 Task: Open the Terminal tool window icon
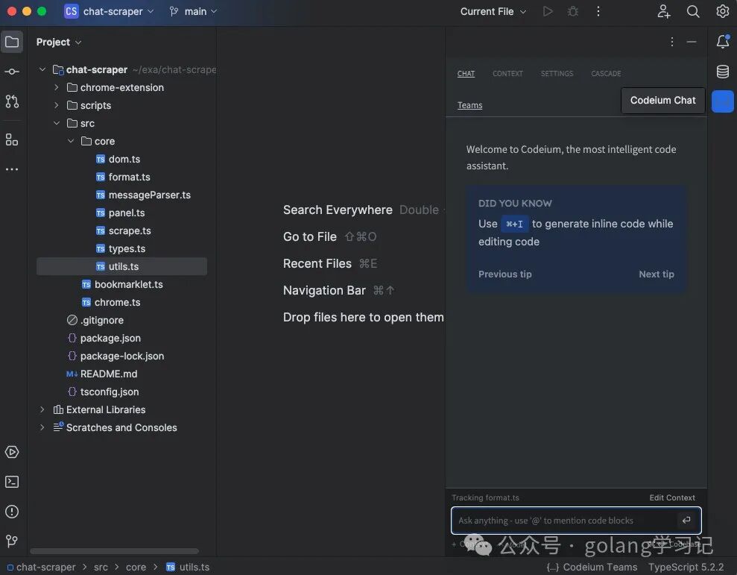[x=12, y=482]
